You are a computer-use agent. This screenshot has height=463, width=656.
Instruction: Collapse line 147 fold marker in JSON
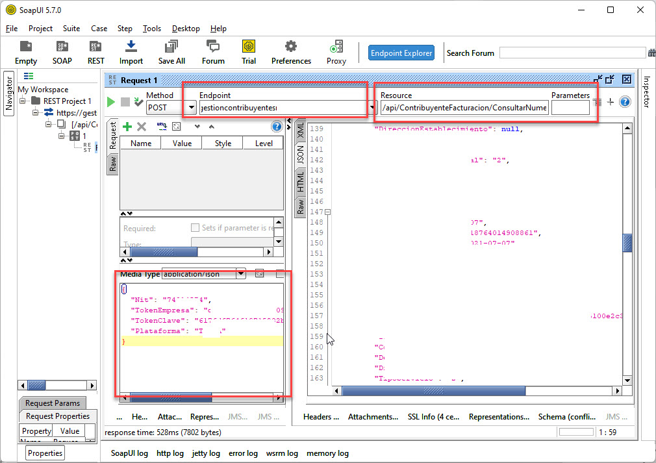click(328, 212)
